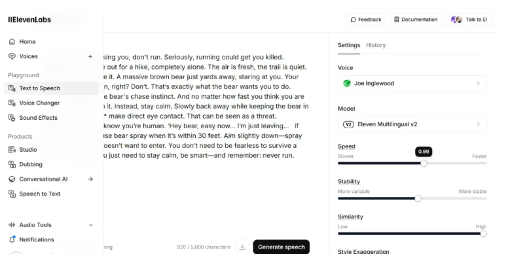The width and height of the screenshot is (510, 263).
Task: Click the download icon beside character count
Action: [x=242, y=247]
